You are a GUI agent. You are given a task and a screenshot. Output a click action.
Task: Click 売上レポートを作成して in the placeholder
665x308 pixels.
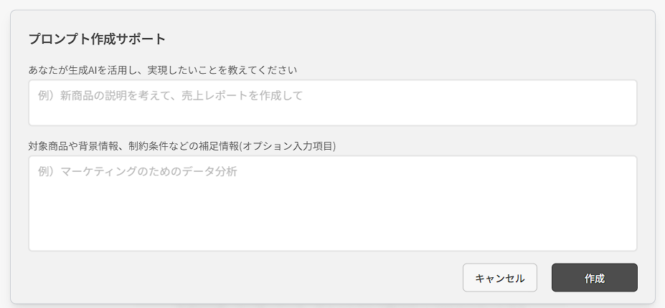(x=242, y=96)
